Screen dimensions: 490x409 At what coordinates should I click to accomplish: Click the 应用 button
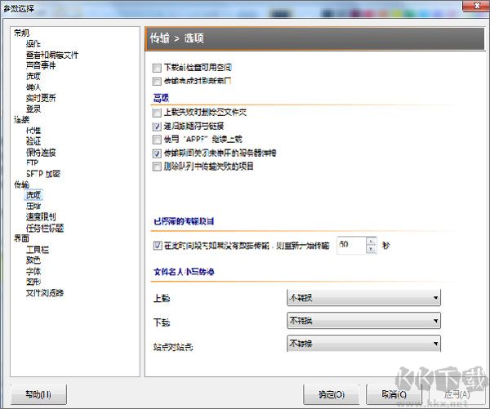[x=457, y=394]
